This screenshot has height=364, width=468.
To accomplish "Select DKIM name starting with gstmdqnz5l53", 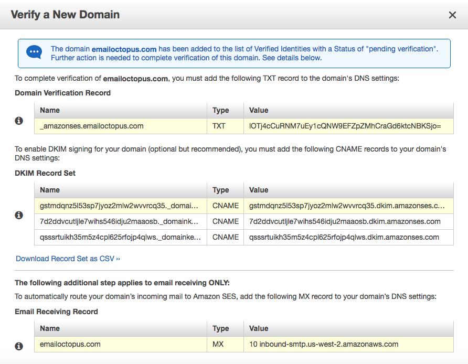I will click(x=119, y=206).
